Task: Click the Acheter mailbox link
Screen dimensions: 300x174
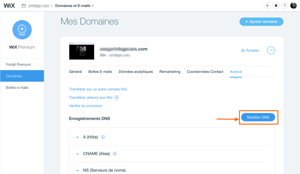Action: point(250,50)
